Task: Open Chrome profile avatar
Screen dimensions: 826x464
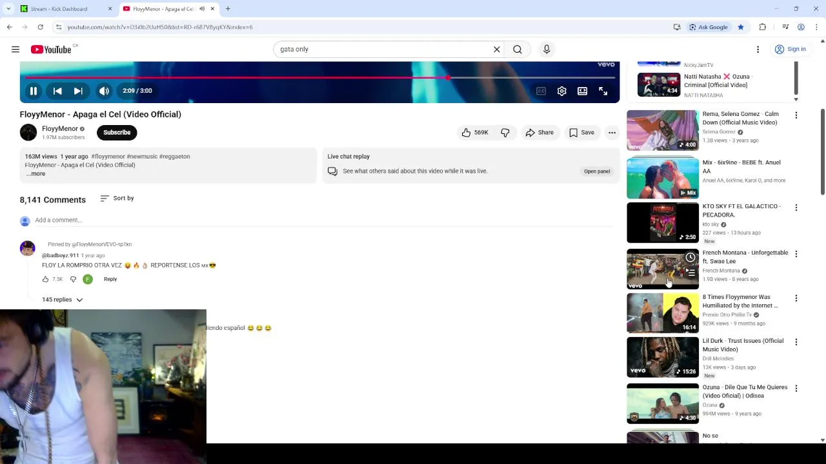Action: [x=801, y=27]
